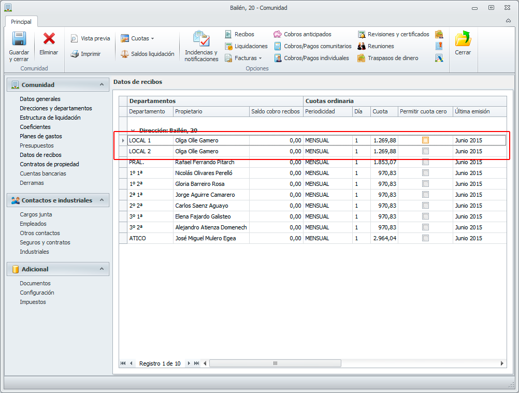Check Permitir cuota cero for PRAL. row

[x=425, y=162]
